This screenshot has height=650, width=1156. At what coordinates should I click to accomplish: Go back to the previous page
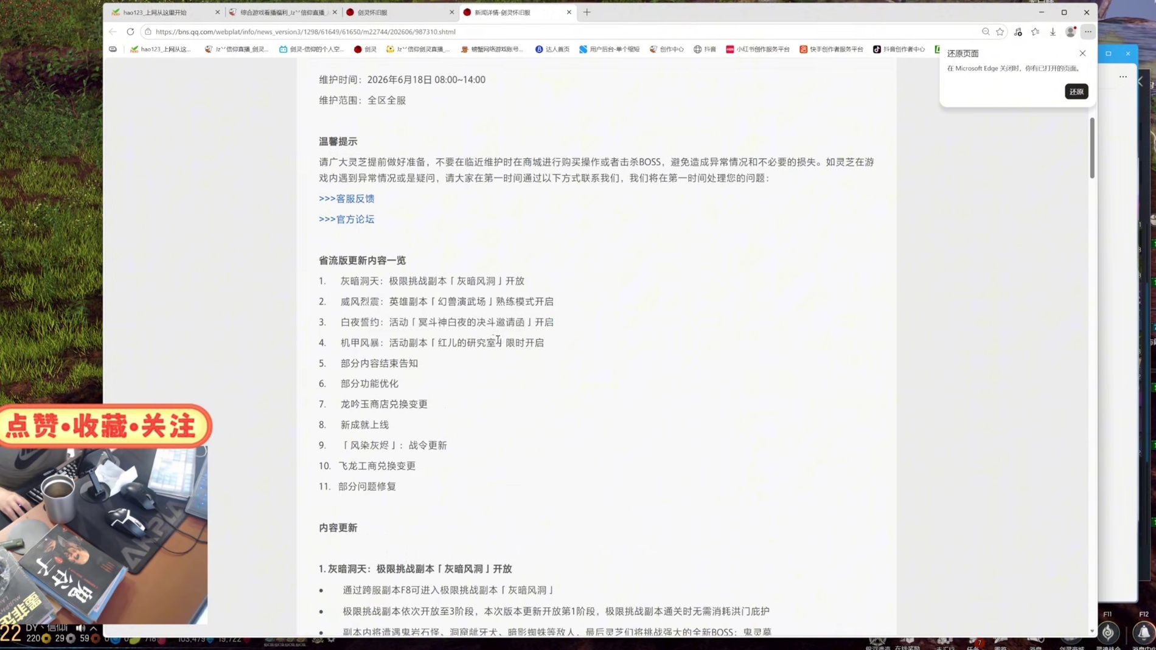[113, 32]
